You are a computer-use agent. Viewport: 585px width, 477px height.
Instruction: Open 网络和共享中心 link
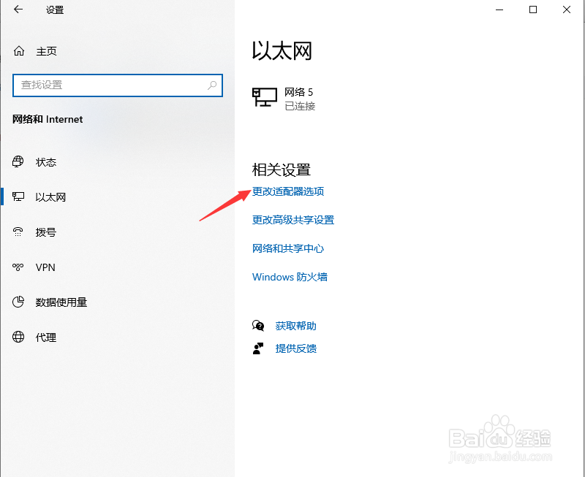(x=288, y=248)
